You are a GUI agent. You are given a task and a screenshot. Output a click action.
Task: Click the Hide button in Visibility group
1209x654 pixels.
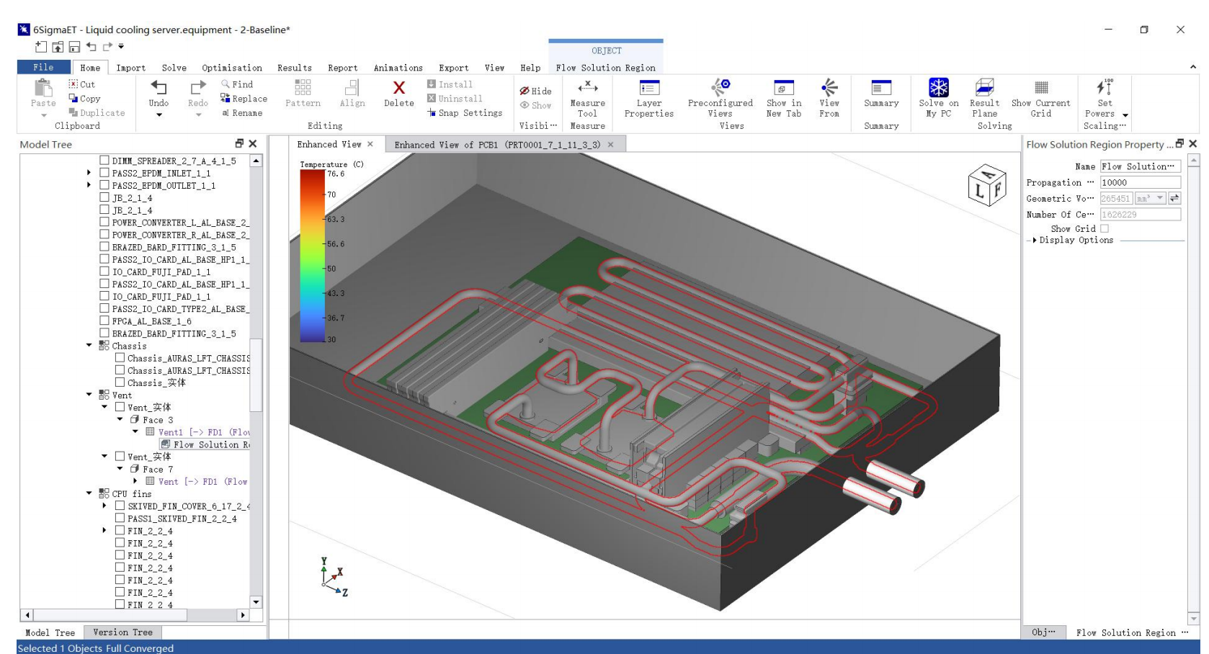click(536, 91)
